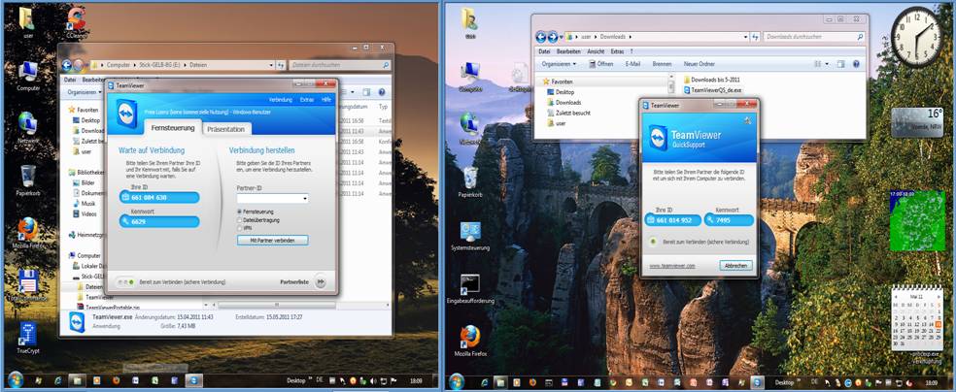Select the Fernsteuerung radio button
Screen dimensions: 956x392
click(x=240, y=212)
